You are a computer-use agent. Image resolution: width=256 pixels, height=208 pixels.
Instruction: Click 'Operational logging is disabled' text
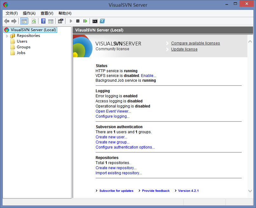[123, 106]
